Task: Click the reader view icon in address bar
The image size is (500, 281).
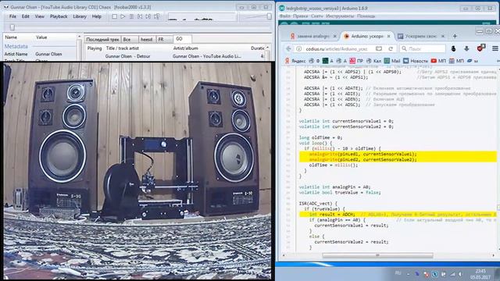Action: point(379,48)
